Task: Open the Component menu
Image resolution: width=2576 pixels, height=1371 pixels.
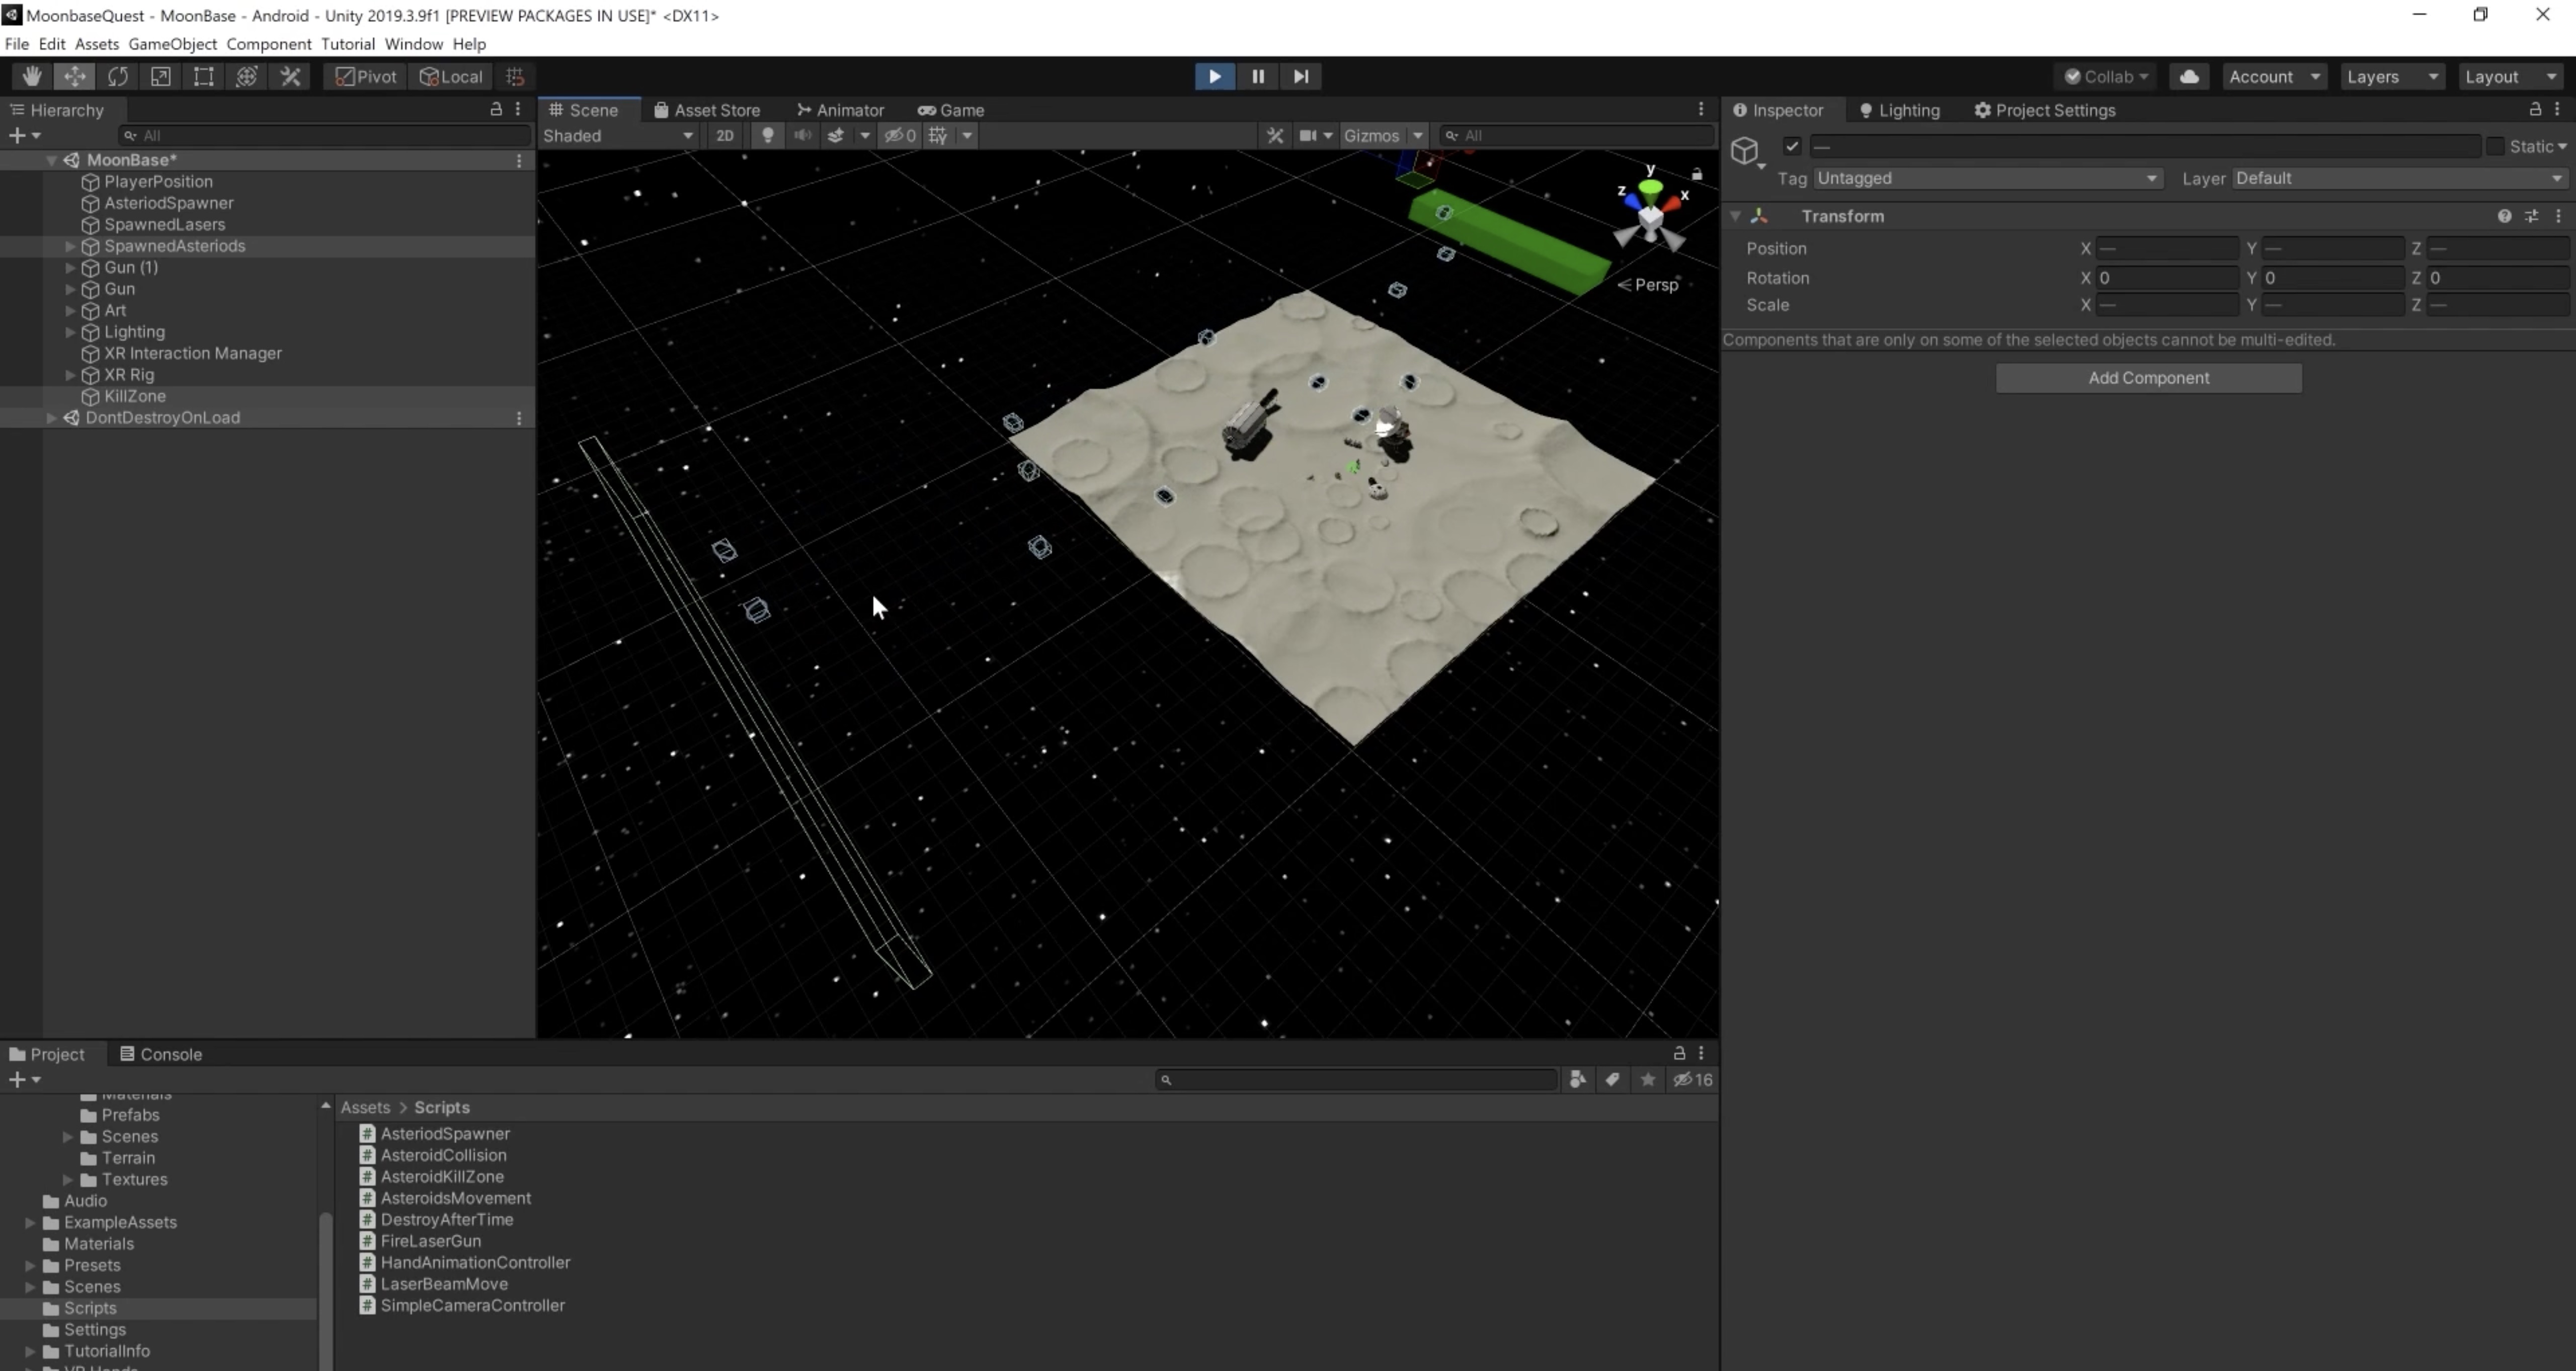Action: tap(269, 44)
